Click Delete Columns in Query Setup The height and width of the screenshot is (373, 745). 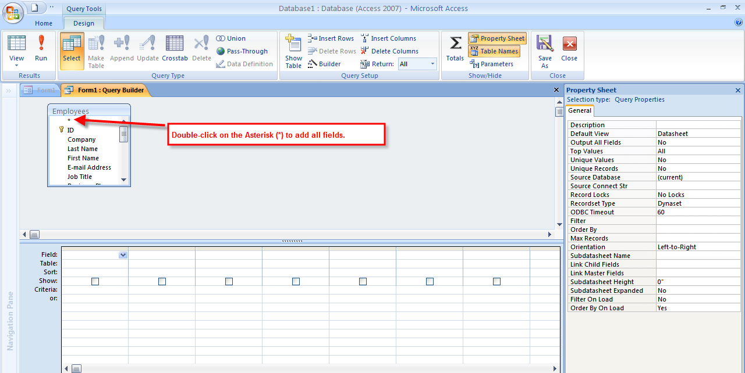pos(389,51)
